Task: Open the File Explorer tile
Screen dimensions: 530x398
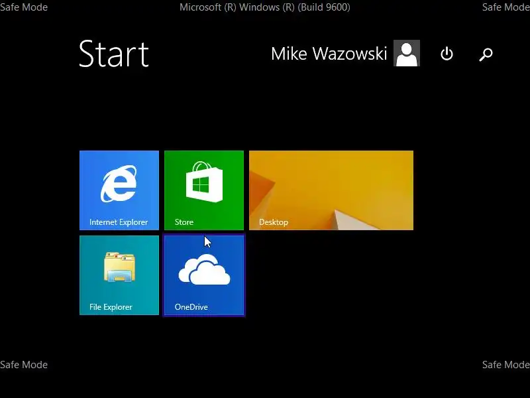Action: pyautogui.click(x=119, y=275)
